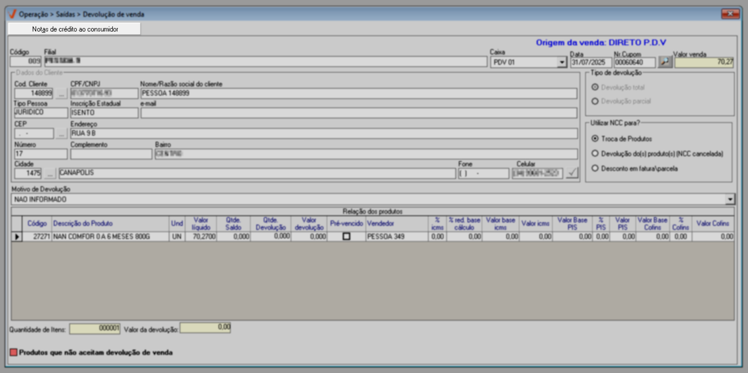Screen dimensions: 748x373
Task: Click the row selector arrow in product grid
Action: coord(17,237)
